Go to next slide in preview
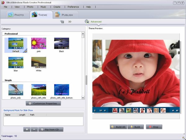 (x=173, y=110)
